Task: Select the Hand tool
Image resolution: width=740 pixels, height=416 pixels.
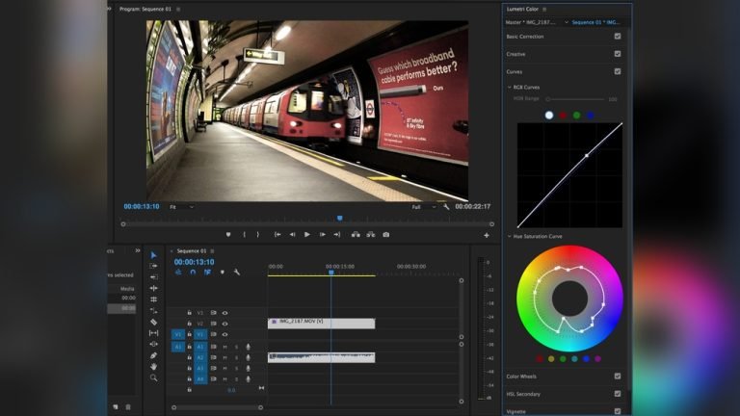Action: click(x=153, y=367)
